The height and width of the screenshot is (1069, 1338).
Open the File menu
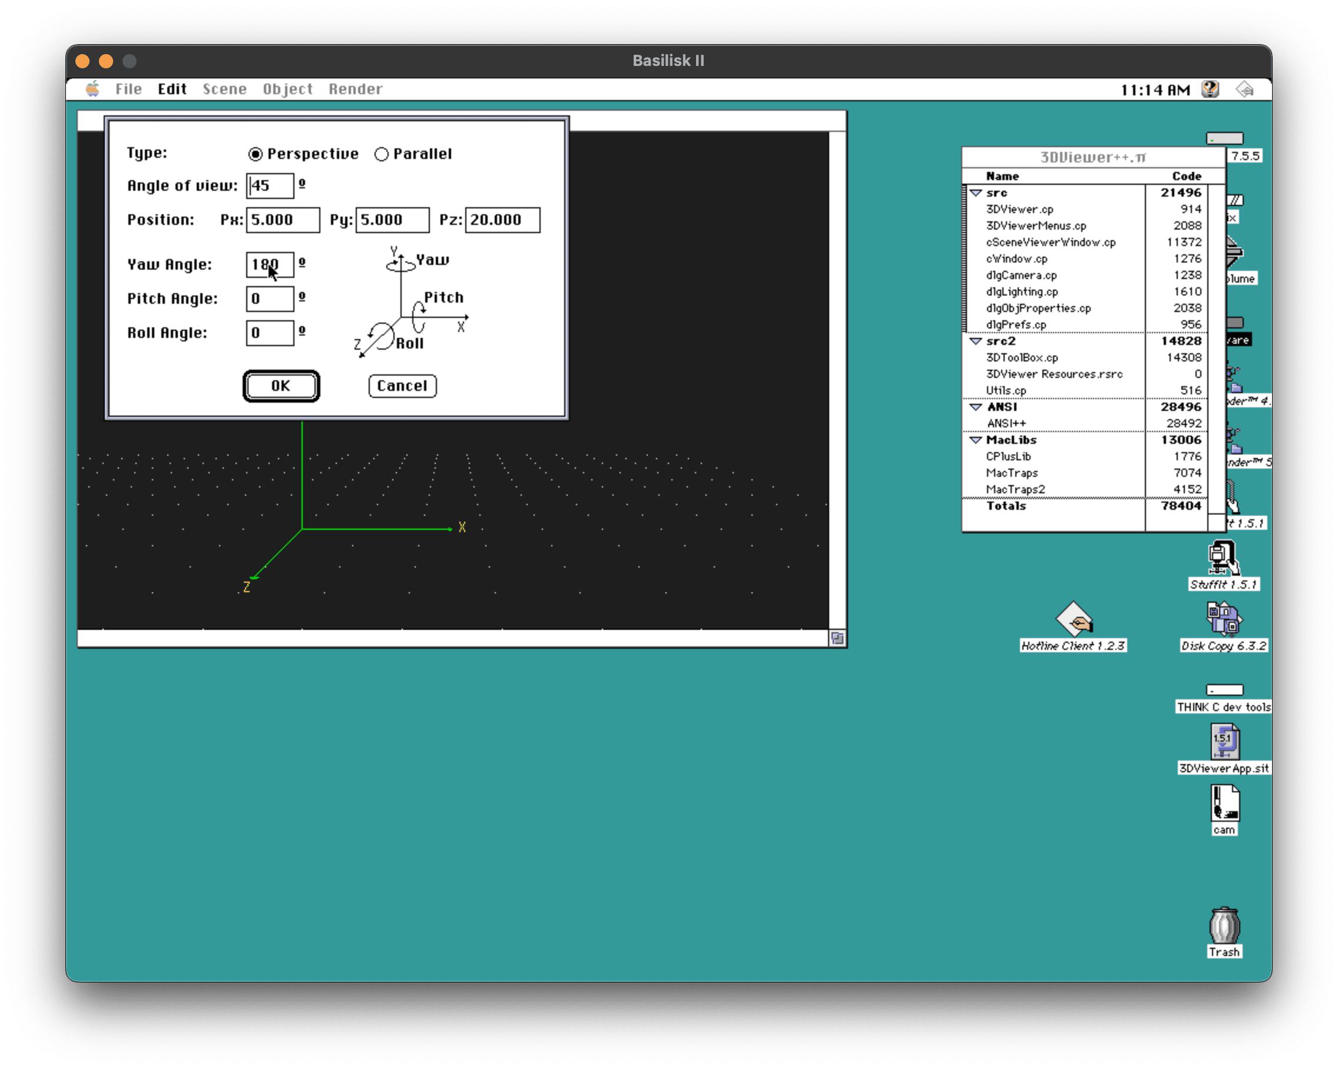[128, 89]
